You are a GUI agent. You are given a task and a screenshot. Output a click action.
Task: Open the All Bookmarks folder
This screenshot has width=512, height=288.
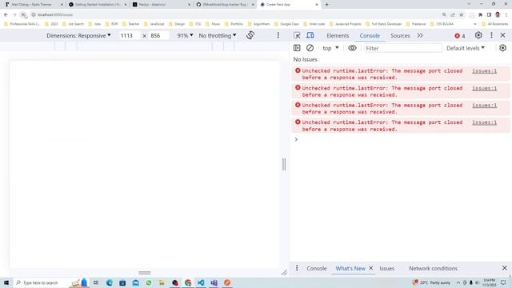pyautogui.click(x=495, y=24)
